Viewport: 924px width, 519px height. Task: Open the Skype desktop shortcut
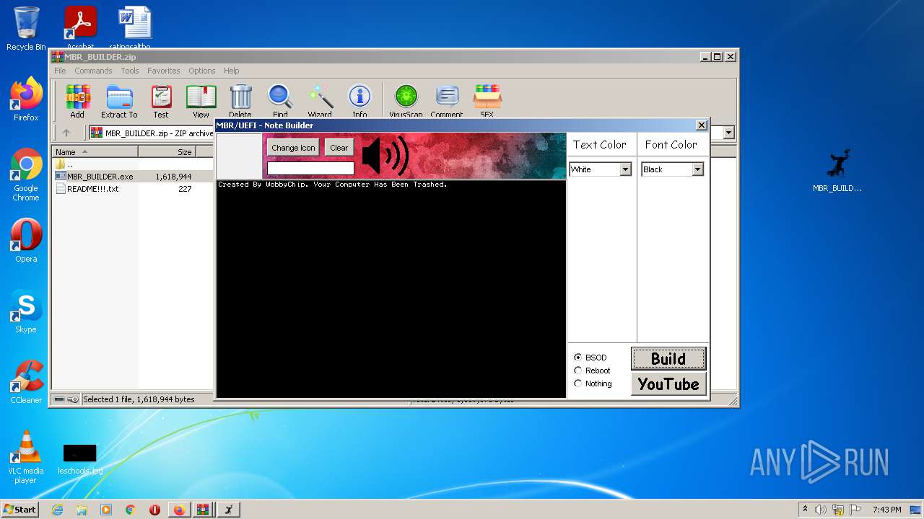26,311
